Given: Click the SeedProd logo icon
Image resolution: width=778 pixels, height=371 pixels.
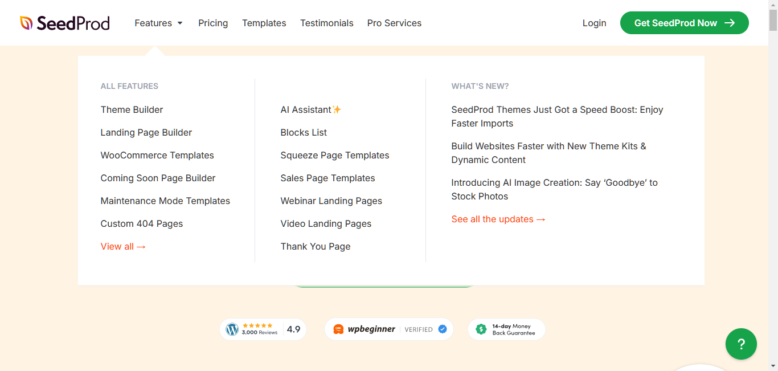Looking at the screenshot, I should [26, 23].
